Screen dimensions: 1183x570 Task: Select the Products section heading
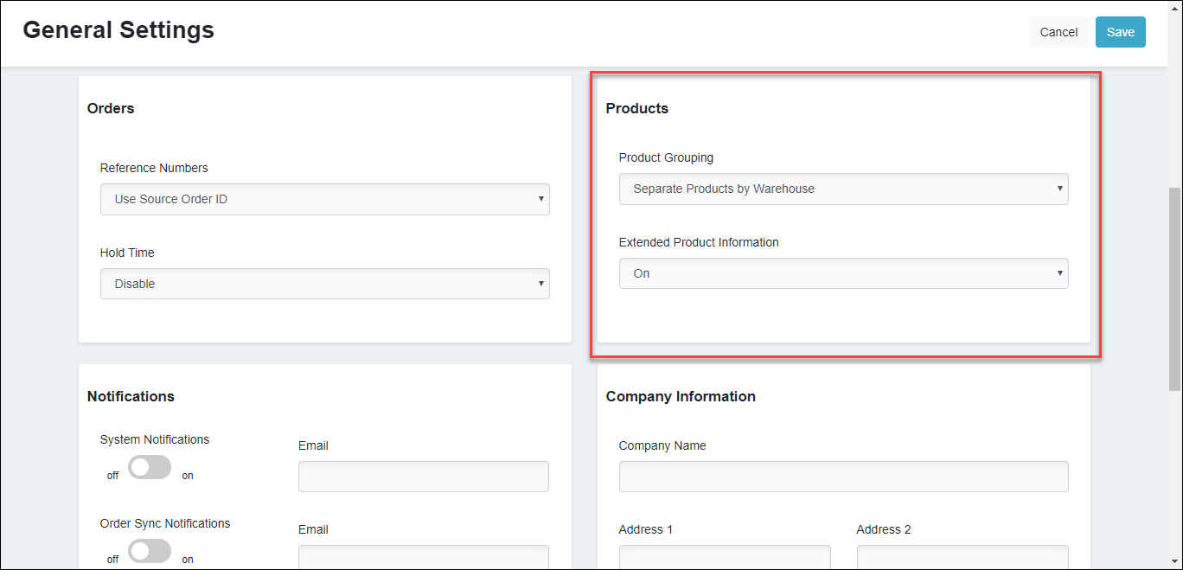coord(636,108)
